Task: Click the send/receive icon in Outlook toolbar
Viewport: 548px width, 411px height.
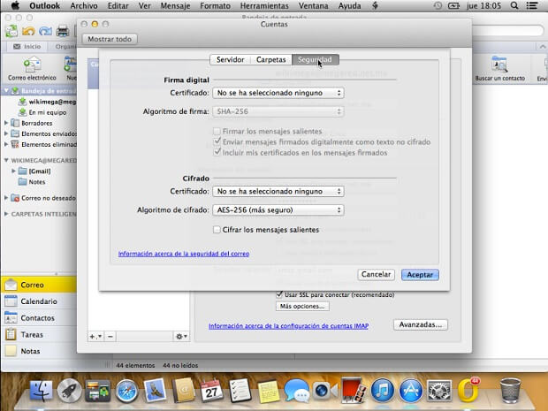Action: (11, 31)
